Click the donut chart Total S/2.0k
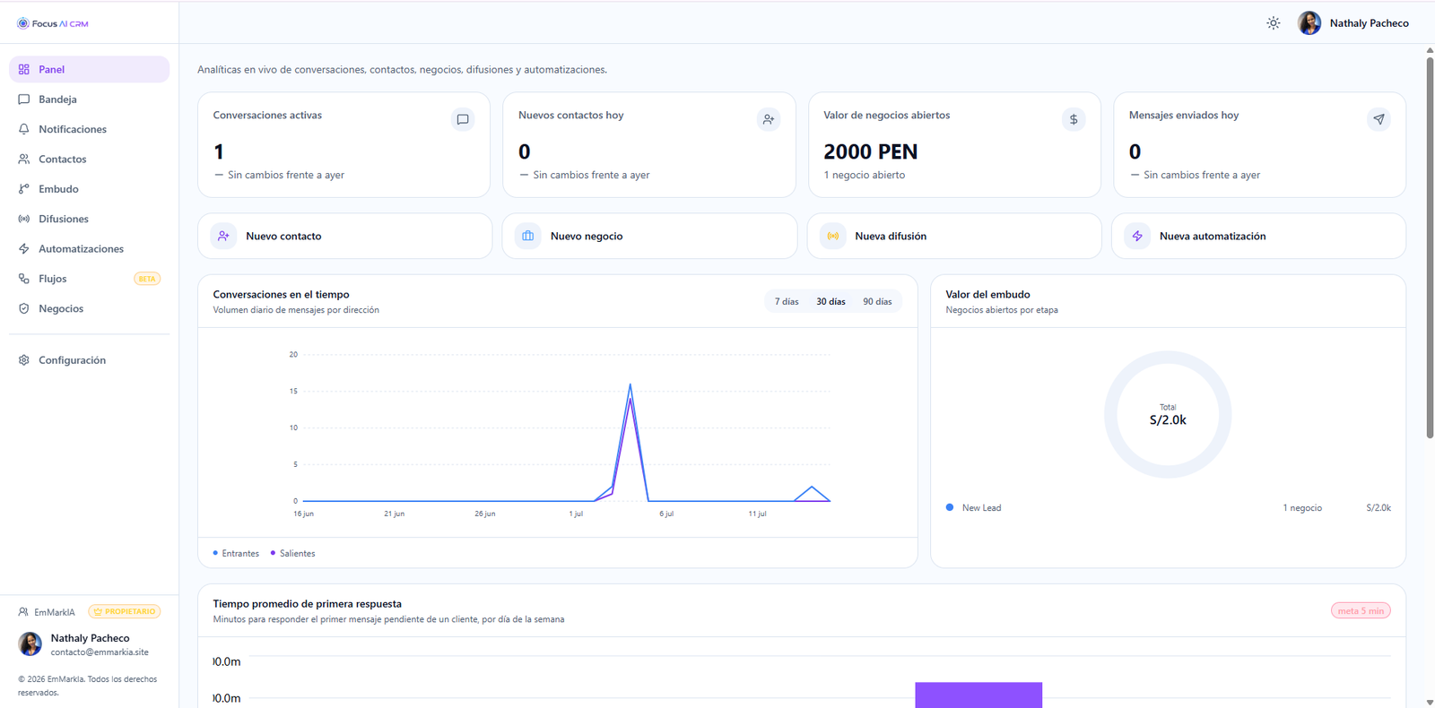 (1168, 414)
